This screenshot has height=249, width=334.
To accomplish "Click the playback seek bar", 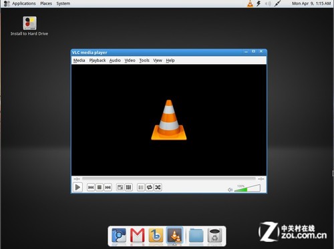I will 169,179.
